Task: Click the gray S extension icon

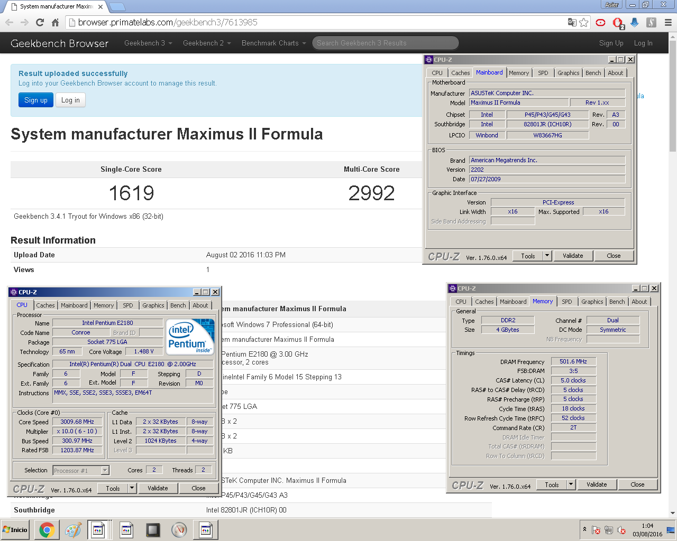Action: (x=652, y=22)
